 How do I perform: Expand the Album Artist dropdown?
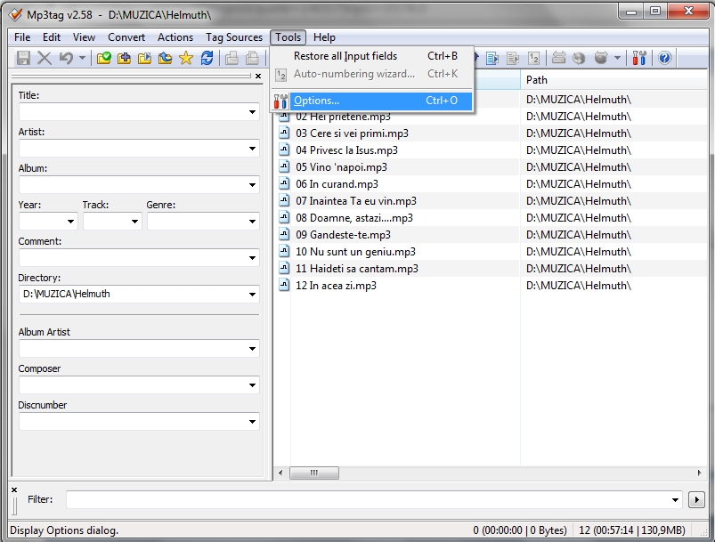(252, 348)
